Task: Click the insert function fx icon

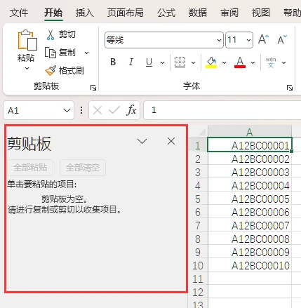Action: click(131, 110)
